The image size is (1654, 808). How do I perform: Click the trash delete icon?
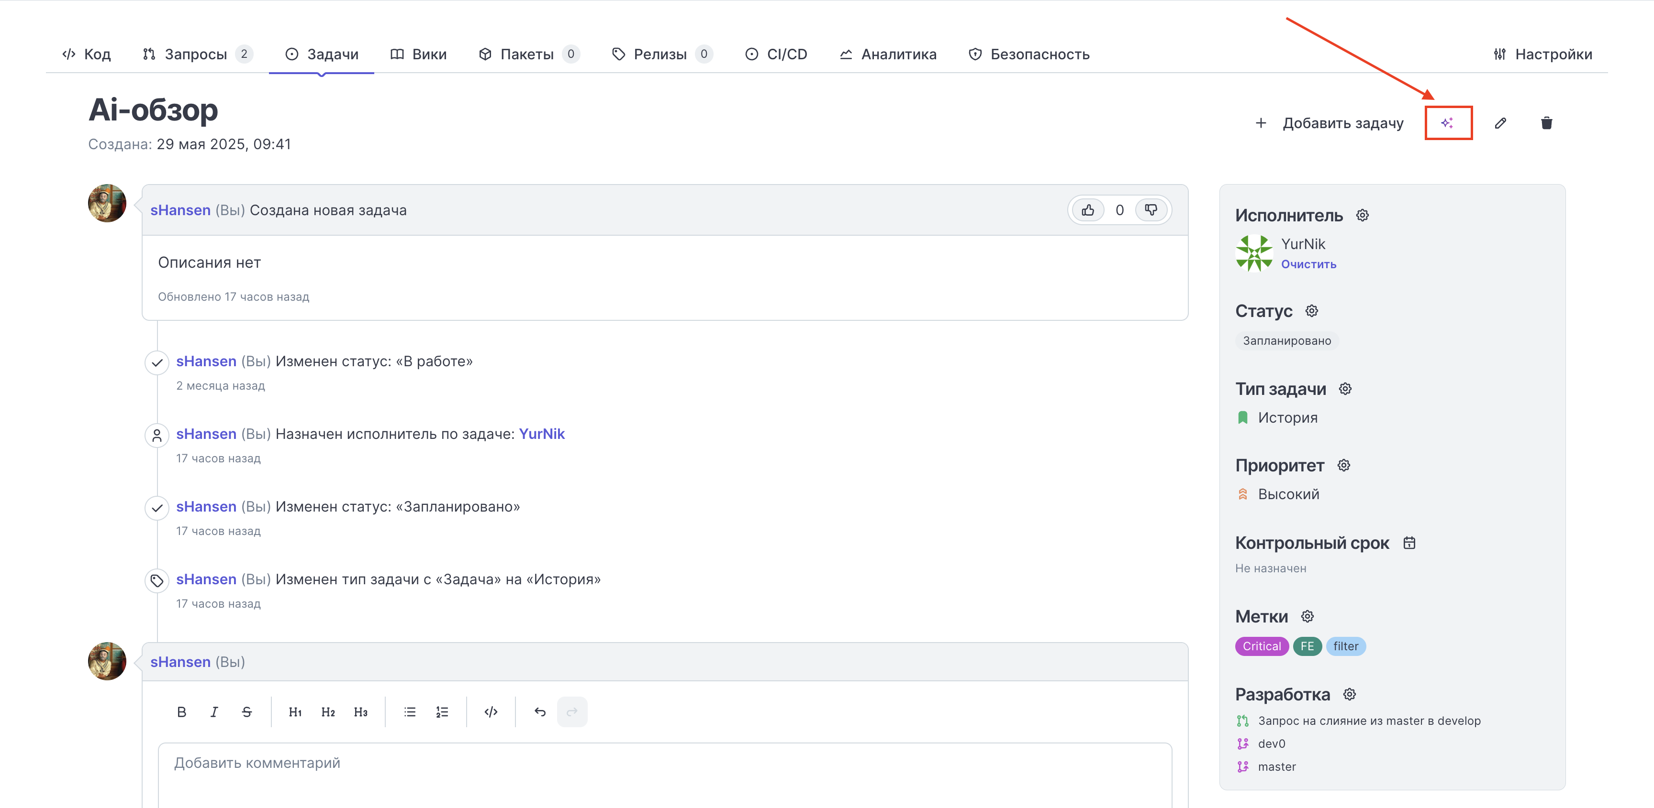point(1547,122)
